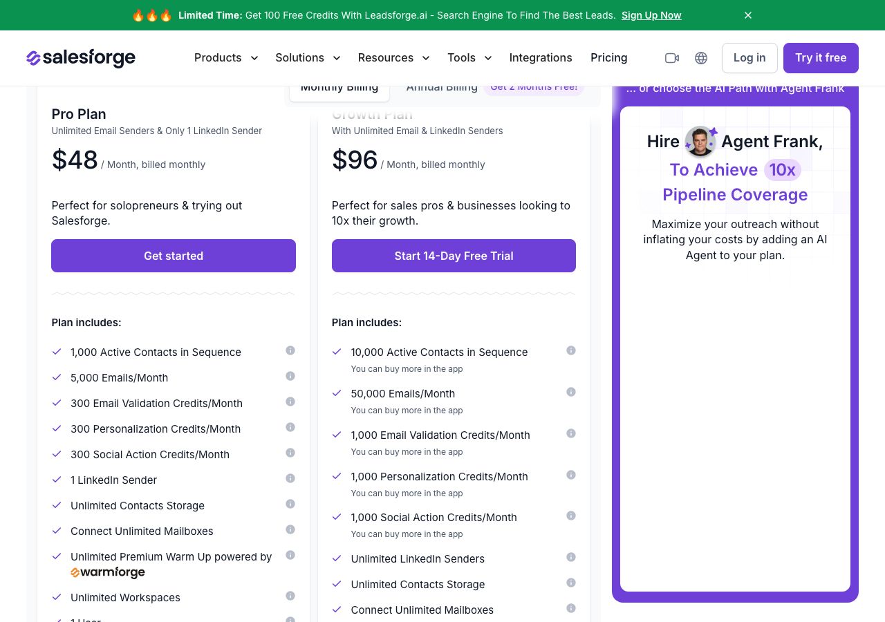Start the 14-Day Free Trial

coord(454,256)
